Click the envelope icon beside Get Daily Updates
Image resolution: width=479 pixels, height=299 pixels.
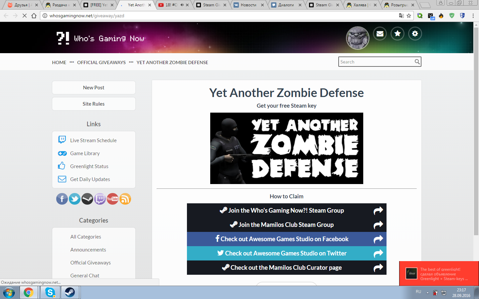pyautogui.click(x=62, y=179)
